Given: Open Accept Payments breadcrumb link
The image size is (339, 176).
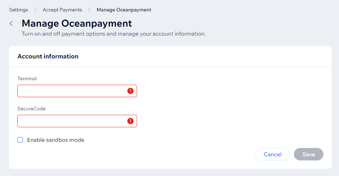Looking at the screenshot, I should [x=62, y=10].
